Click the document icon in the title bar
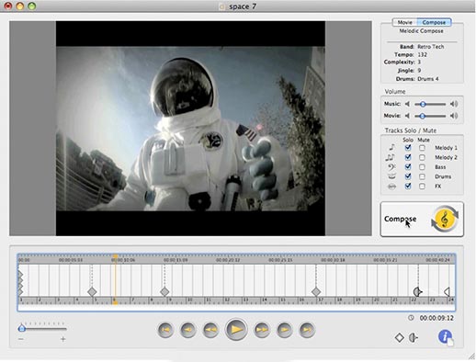The image size is (476, 362). tap(221, 6)
